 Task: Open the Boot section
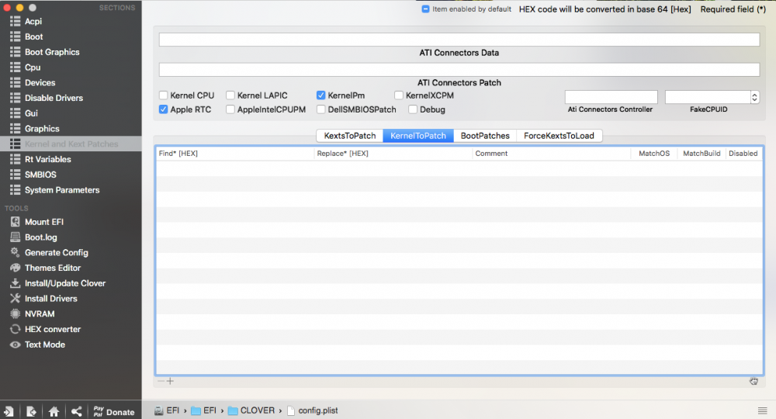[x=33, y=36]
